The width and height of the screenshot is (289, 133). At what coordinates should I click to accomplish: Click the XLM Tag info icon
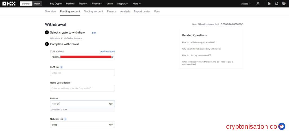[x=62, y=67]
